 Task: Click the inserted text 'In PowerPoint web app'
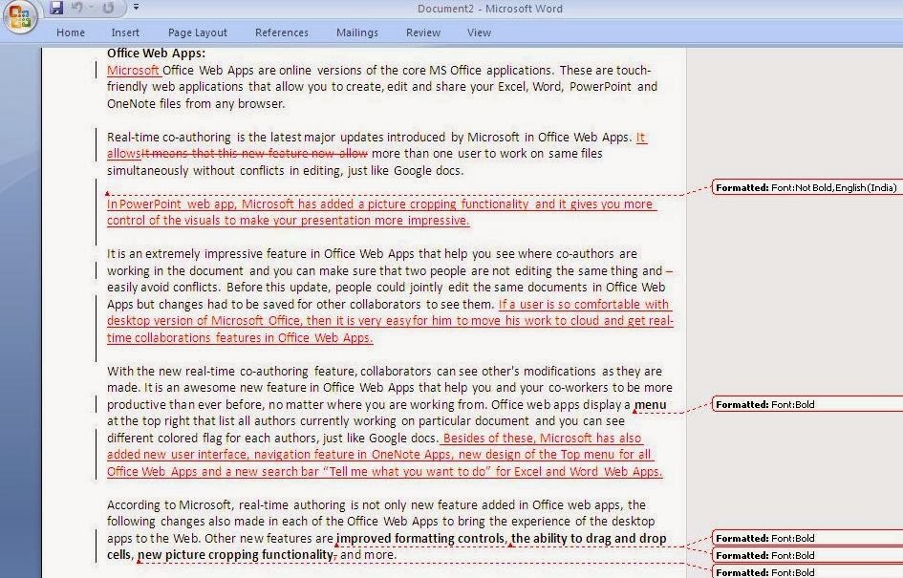171,203
